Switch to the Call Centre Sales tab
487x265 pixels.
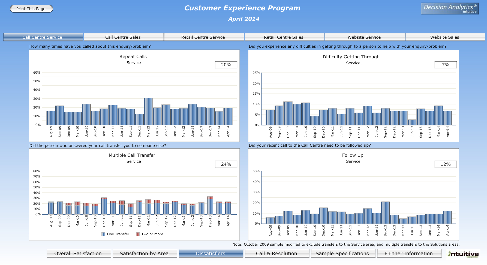pyautogui.click(x=123, y=37)
